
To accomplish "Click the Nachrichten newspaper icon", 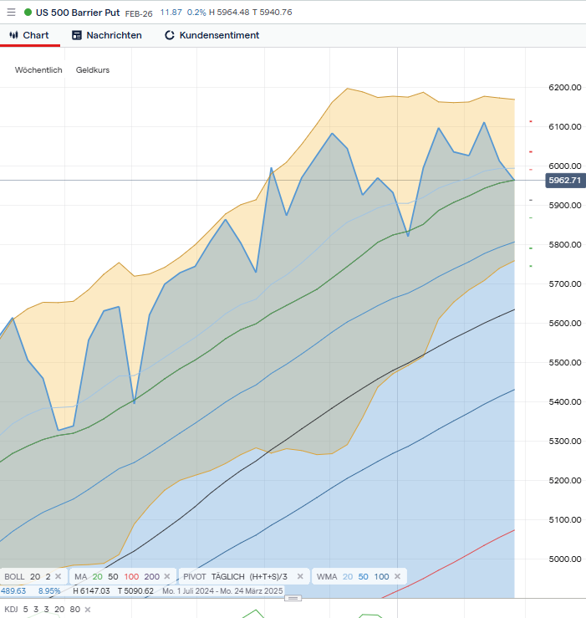I will click(x=77, y=35).
